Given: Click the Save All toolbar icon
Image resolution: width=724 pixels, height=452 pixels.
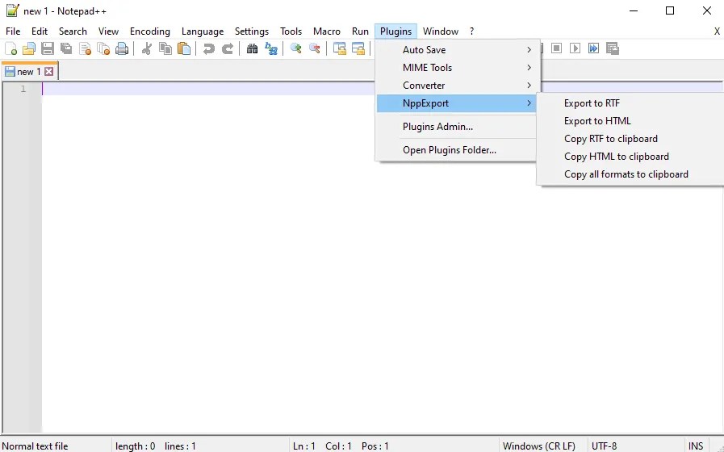Looking at the screenshot, I should (66, 48).
